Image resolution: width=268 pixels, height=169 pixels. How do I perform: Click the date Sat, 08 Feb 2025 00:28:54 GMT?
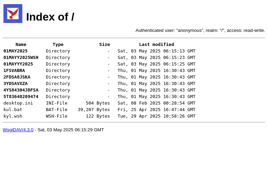coord(156,103)
